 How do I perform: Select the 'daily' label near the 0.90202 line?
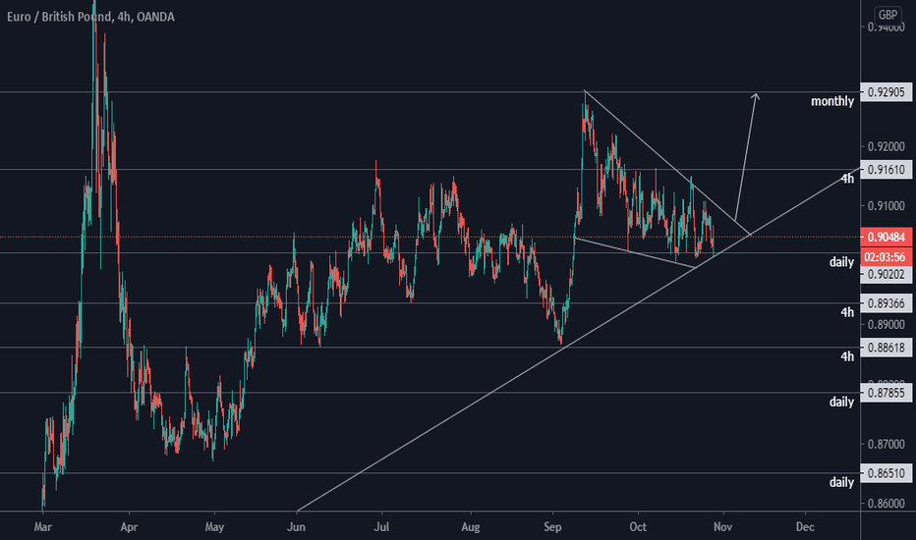[x=842, y=262]
